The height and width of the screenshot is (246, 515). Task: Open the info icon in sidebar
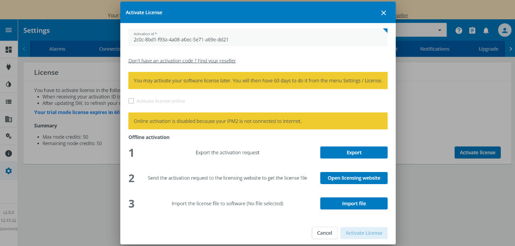pos(8,153)
